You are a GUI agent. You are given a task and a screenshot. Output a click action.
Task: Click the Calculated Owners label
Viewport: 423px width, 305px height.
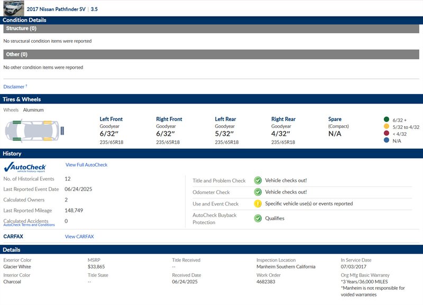[24, 200]
